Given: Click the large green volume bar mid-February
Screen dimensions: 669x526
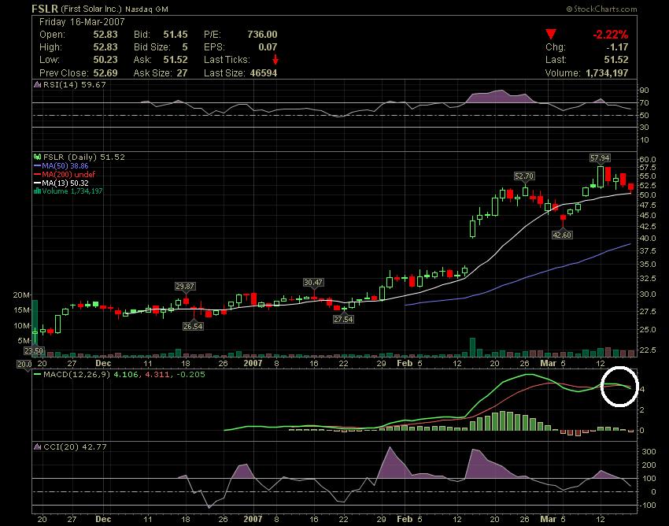Looking at the screenshot, I should 472,347.
